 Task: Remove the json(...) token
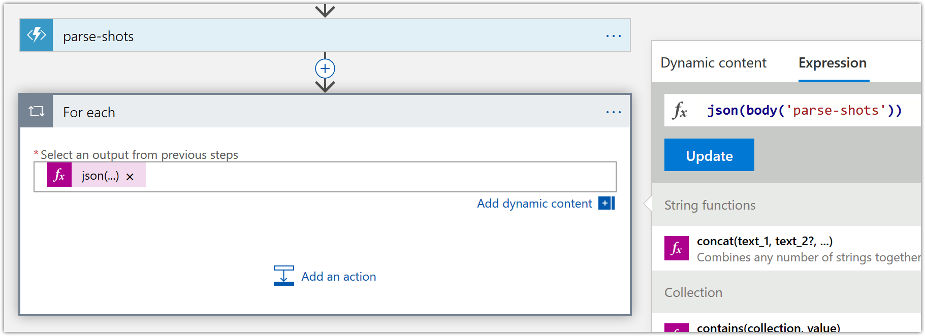tap(130, 176)
